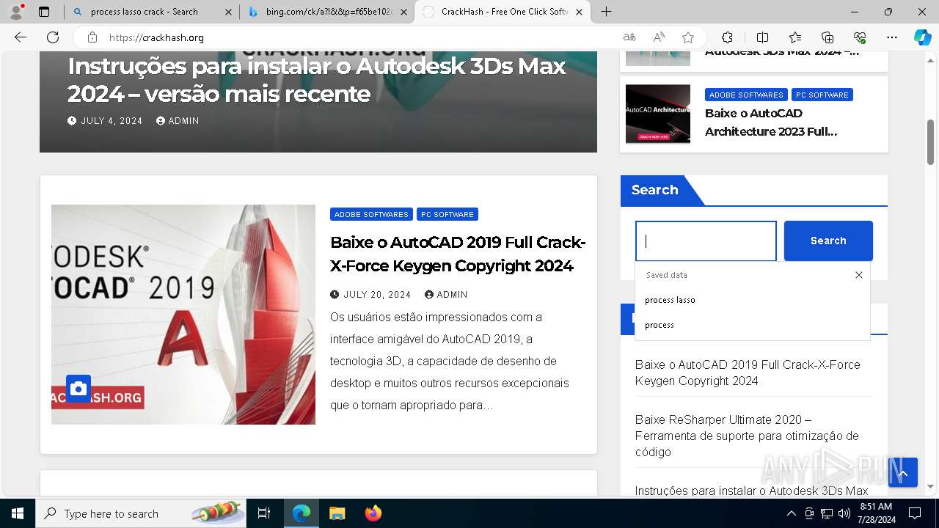The width and height of the screenshot is (939, 528).
Task: Click the camera icon on AutoCAD 2019 image
Action: point(78,389)
